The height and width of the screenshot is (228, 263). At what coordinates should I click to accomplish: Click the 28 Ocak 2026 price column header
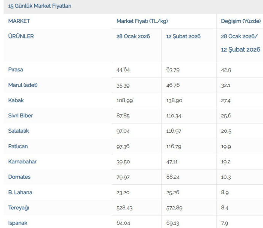(133, 36)
